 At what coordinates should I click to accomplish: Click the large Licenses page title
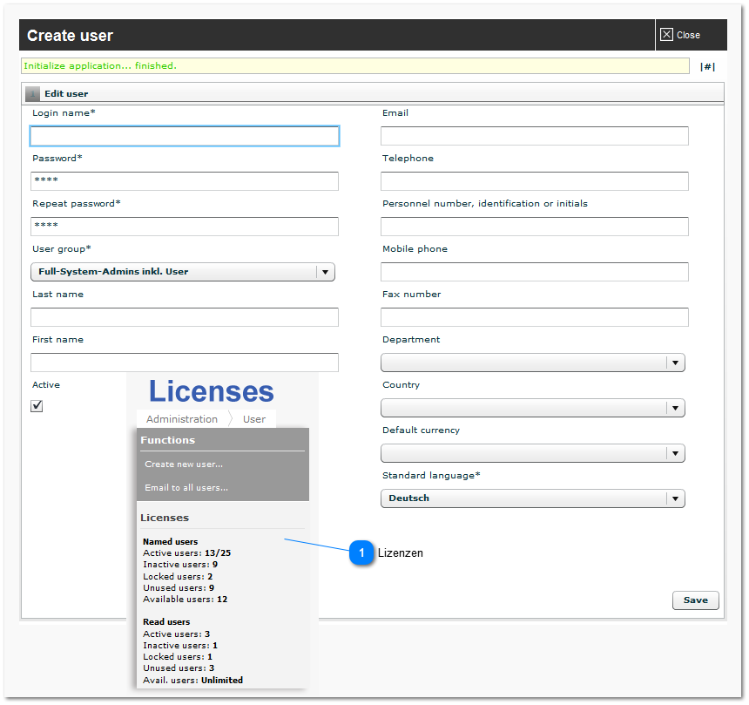[x=211, y=391]
